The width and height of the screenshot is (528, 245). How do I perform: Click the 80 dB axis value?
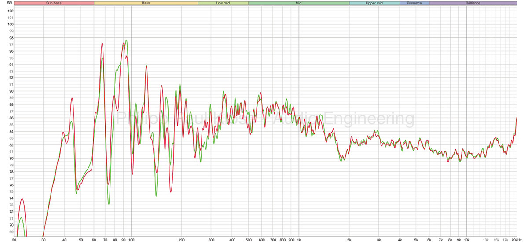[11, 158]
